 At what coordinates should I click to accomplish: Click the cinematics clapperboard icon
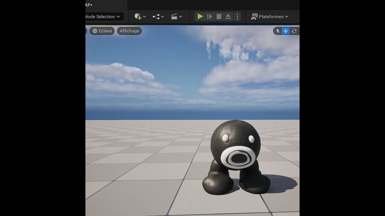tap(174, 16)
